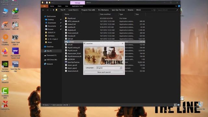Expand the chevron after Binaries in the address bar
The image size is (208, 117).
click(135, 10)
